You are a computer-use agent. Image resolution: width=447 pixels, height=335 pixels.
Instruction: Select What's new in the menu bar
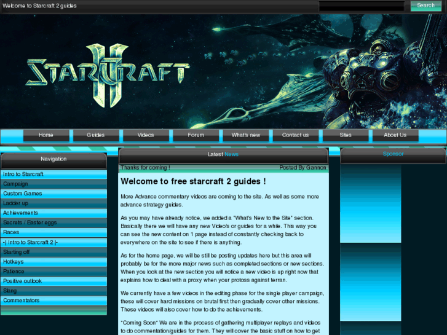(246, 135)
